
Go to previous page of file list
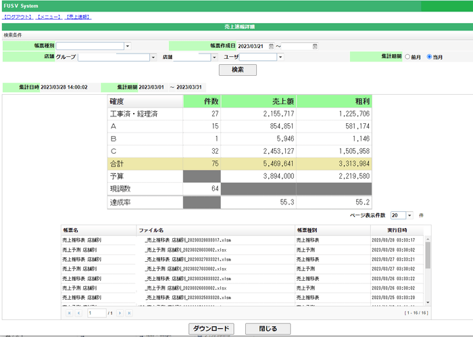[78, 313]
